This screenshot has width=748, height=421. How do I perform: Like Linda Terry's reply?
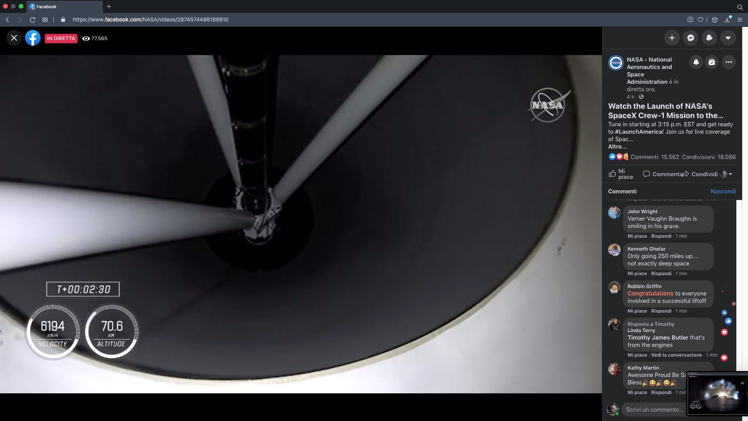pyautogui.click(x=637, y=355)
